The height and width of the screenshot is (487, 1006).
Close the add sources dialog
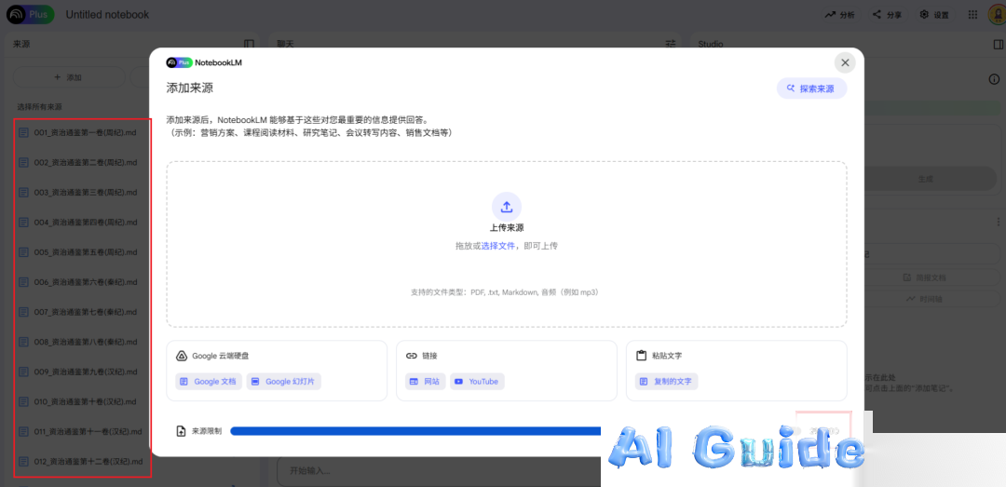coord(845,62)
